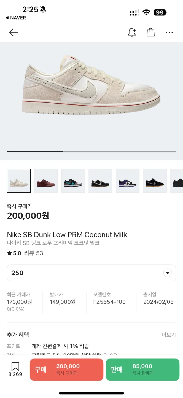This screenshot has width=183, height=398.
Task: Tap the green 판매 sell button
Action: tap(142, 370)
